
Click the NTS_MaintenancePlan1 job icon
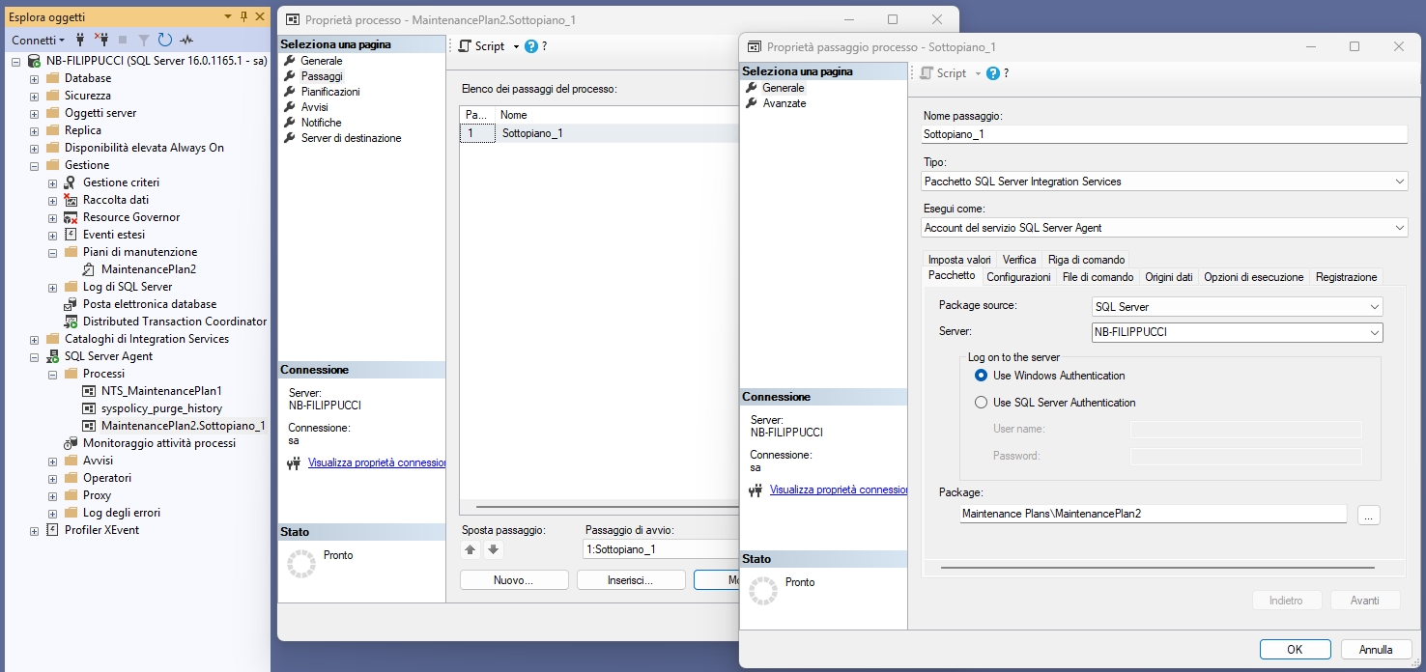pyautogui.click(x=89, y=391)
